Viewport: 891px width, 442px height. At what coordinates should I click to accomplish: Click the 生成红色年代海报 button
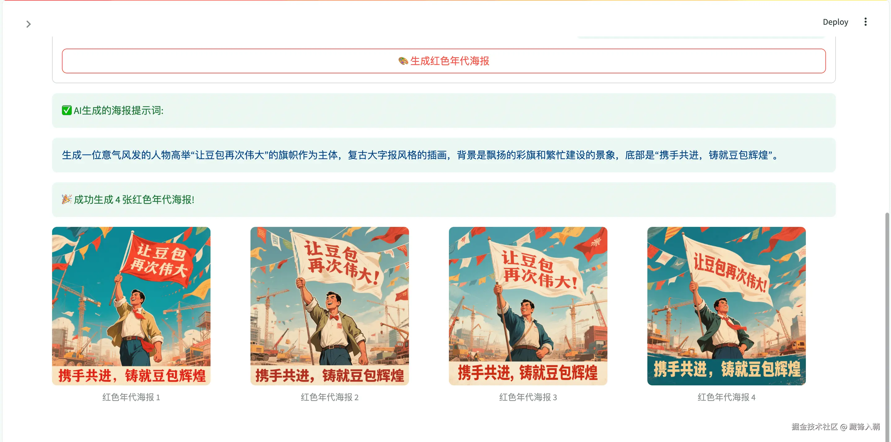click(x=444, y=61)
